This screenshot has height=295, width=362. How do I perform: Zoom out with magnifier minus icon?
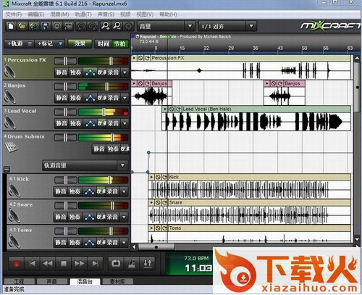117,26
